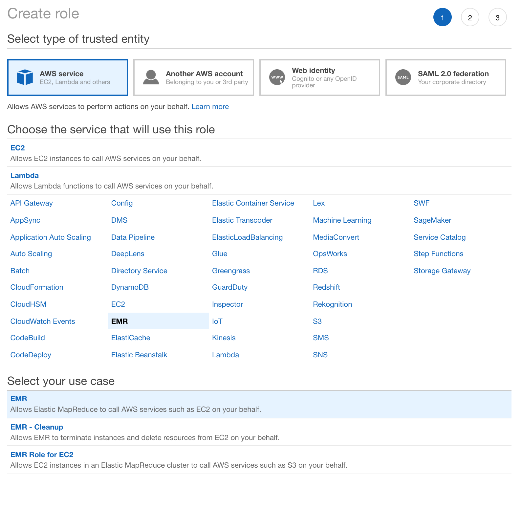Viewport: 522px width, 511px height.
Task: Open the Learn more link
Action: coord(210,107)
